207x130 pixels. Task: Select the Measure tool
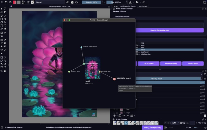coord(5,50)
